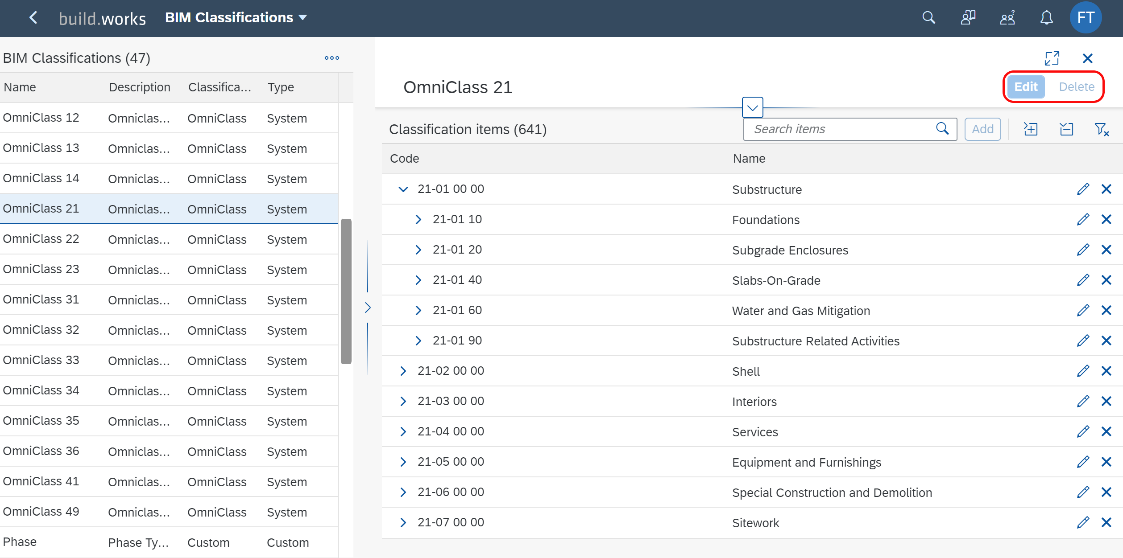Expand the 21-03 00 00 Interiors node
Image resolution: width=1123 pixels, height=558 pixels.
tap(403, 401)
